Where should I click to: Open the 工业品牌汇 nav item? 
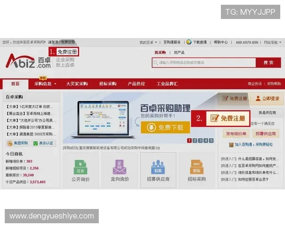coord(167,84)
